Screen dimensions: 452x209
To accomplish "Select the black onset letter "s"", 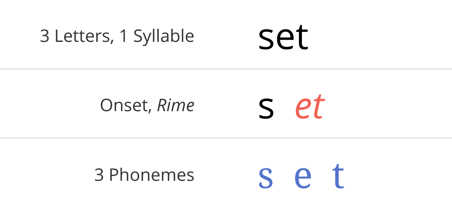I will [266, 108].
